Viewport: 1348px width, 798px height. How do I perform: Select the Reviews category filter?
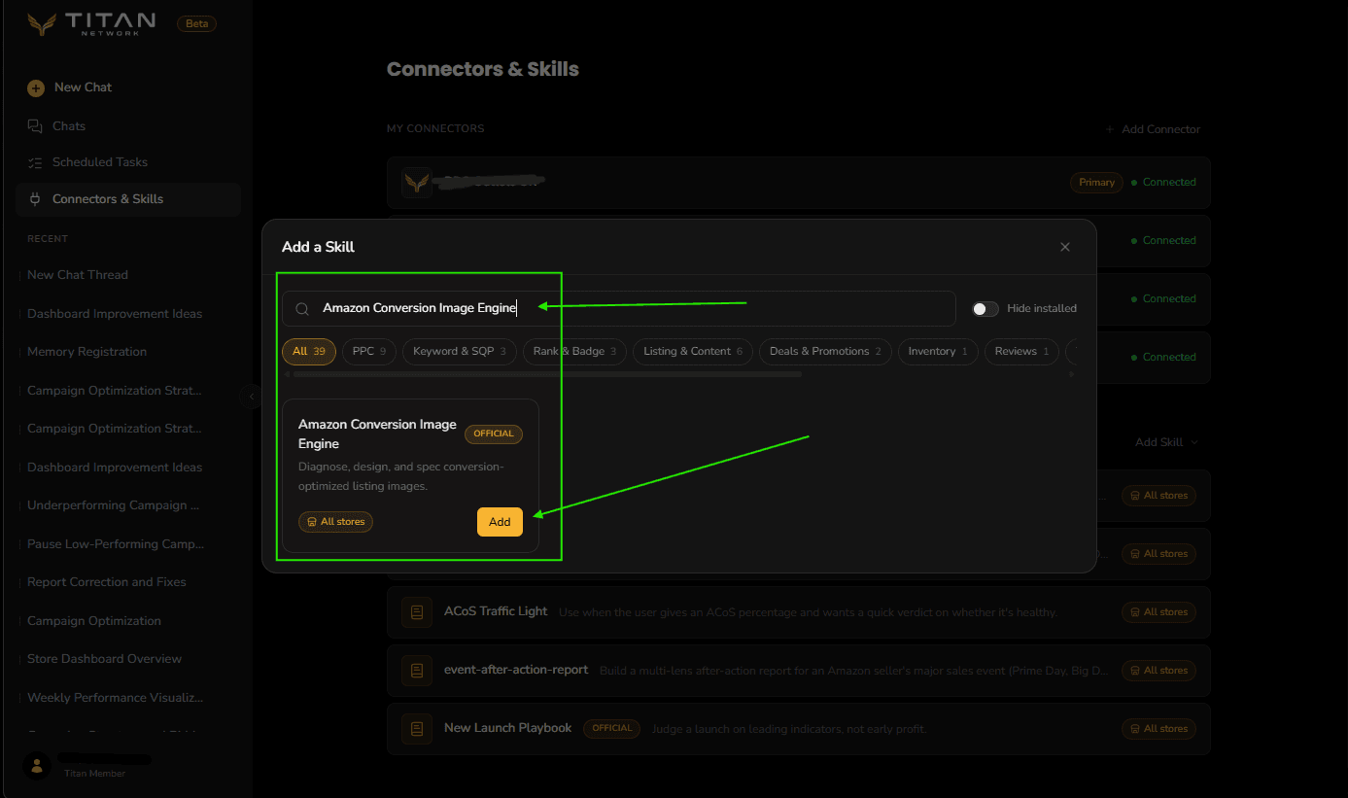click(1022, 351)
